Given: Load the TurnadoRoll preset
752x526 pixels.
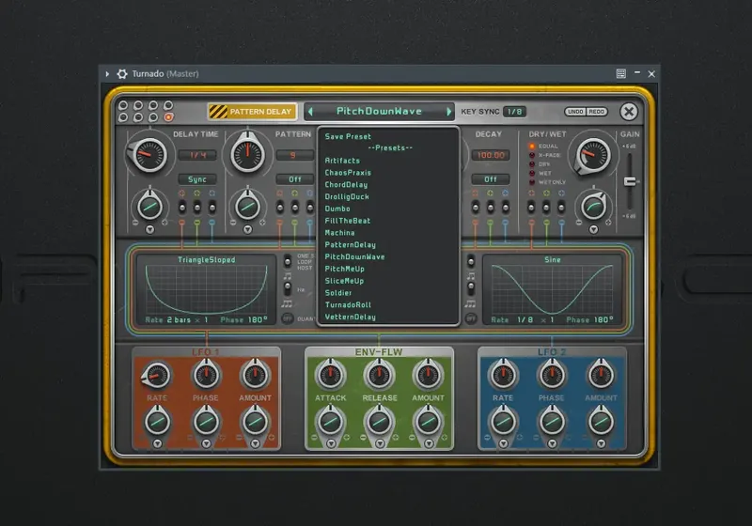Looking at the screenshot, I should 348,304.
